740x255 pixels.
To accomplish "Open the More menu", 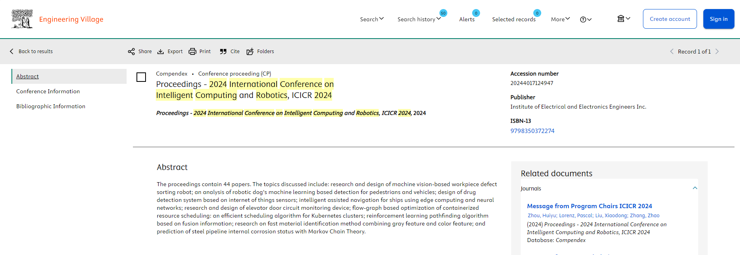I will click(x=560, y=19).
